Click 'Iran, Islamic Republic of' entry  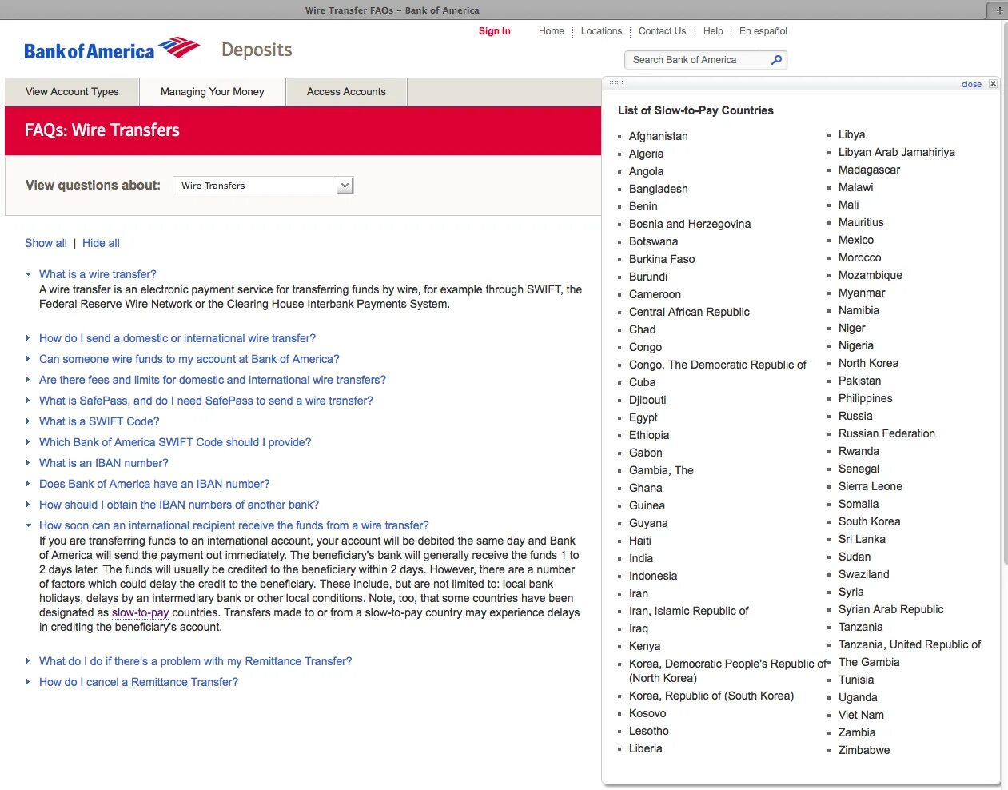pos(689,611)
